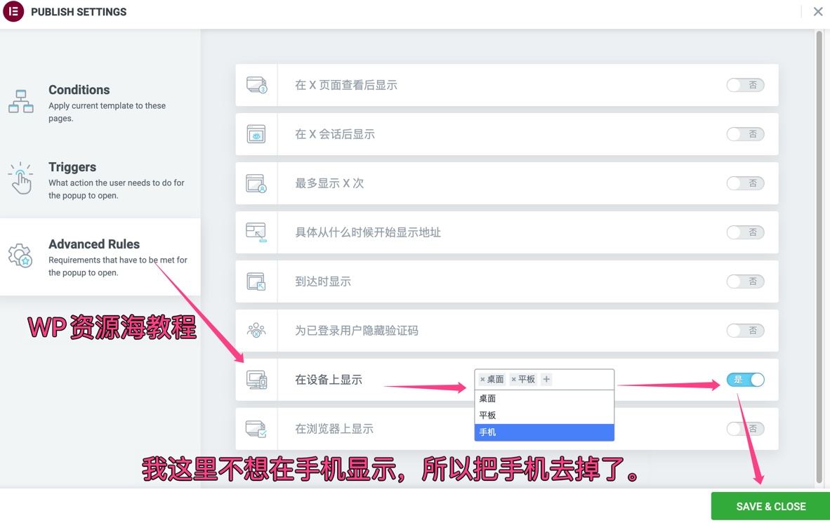Screen dimensions: 830x523
Task: Click the 为已登录用户隐藏验证码 users icon
Action: coord(256,331)
